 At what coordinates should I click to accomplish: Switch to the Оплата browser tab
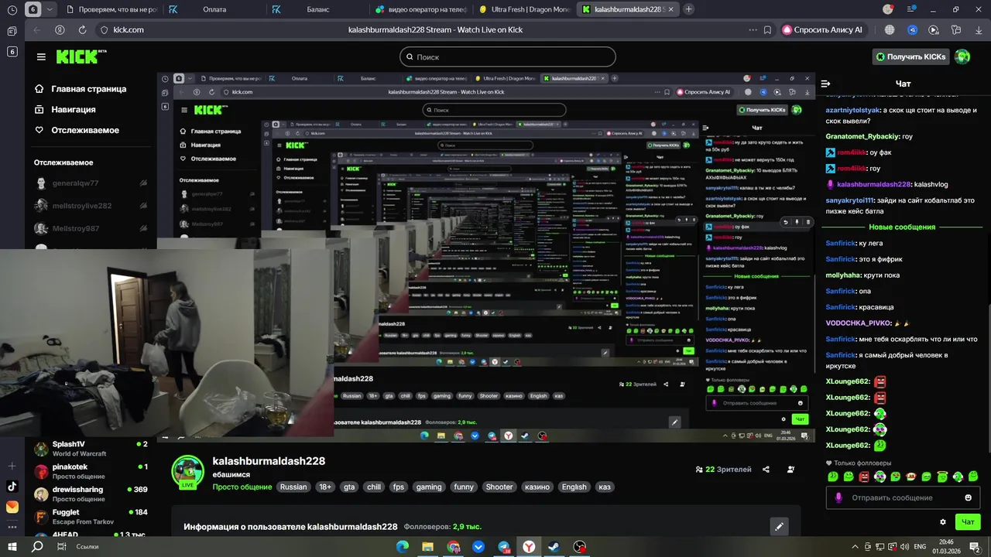tap(214, 9)
